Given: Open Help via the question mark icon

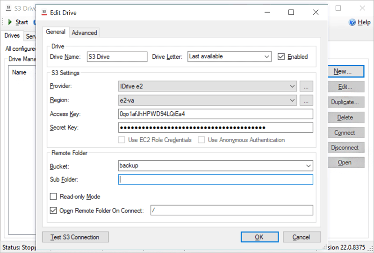Looking at the screenshot, I should click(x=352, y=22).
